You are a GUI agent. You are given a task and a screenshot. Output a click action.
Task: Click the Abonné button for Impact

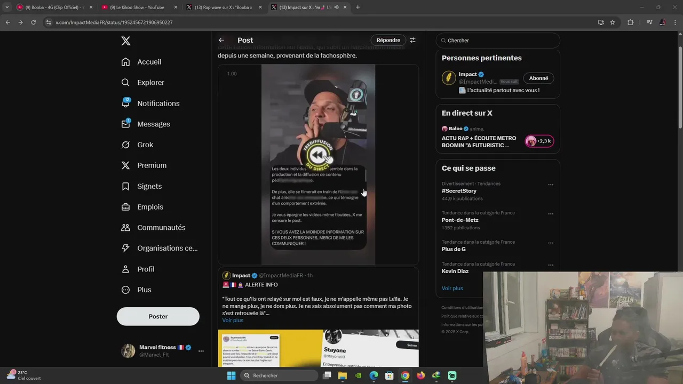(538, 78)
